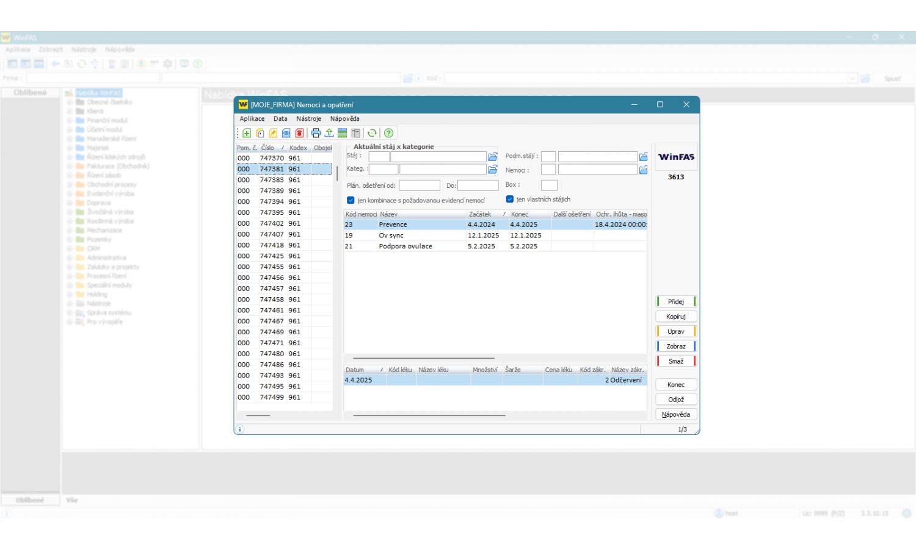This screenshot has height=549, width=916.
Task: Uncheck 'jen kombinace s požadovanou evidencí nemocí'
Action: click(x=351, y=200)
